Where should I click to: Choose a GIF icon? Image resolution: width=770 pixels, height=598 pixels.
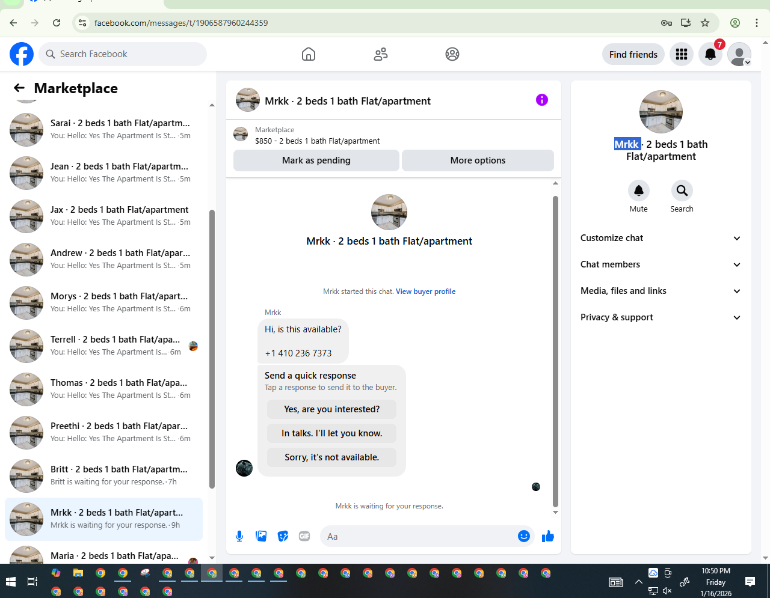click(304, 536)
